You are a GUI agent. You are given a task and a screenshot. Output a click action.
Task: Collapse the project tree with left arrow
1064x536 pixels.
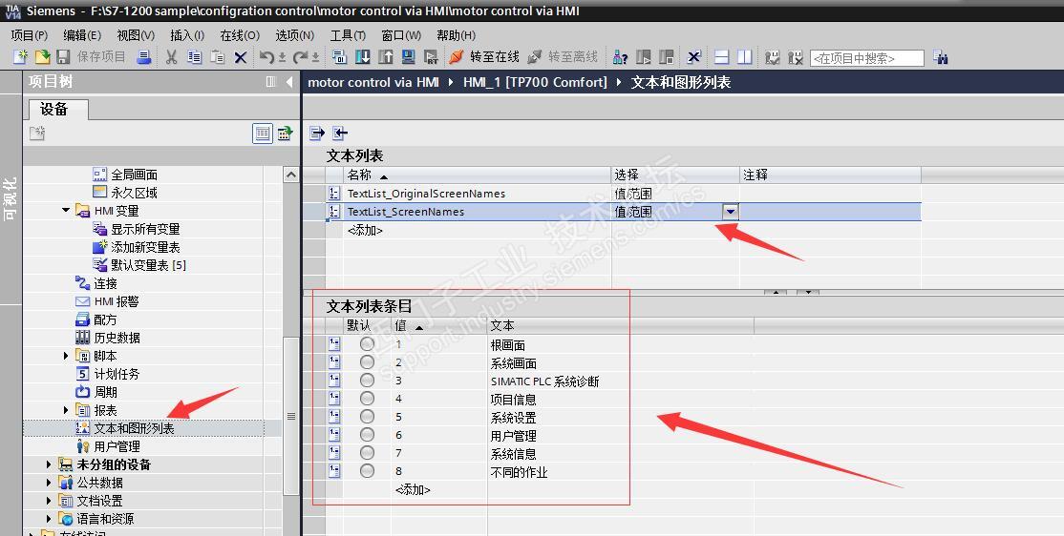289,82
